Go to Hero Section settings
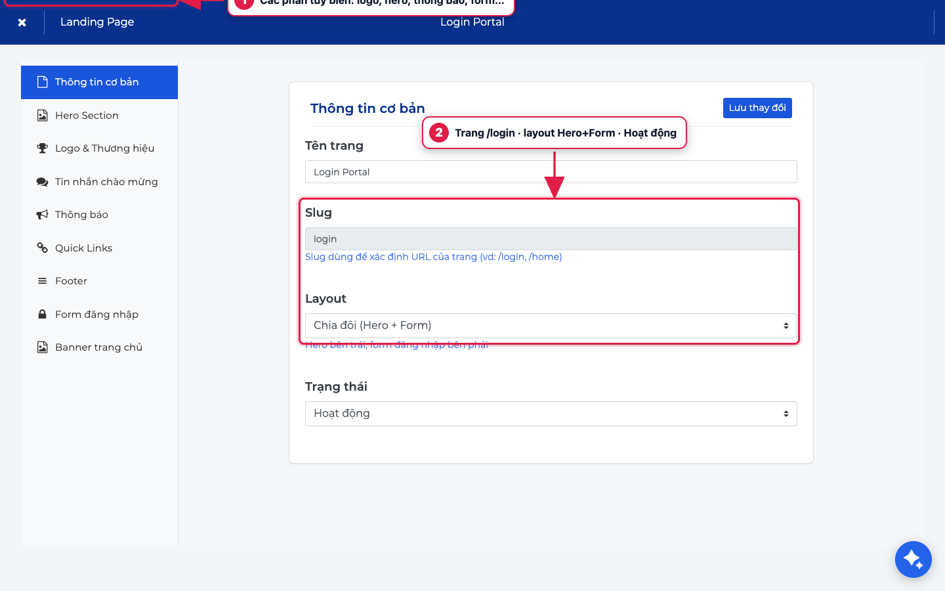Viewport: 945px width, 591px height. tap(99, 116)
